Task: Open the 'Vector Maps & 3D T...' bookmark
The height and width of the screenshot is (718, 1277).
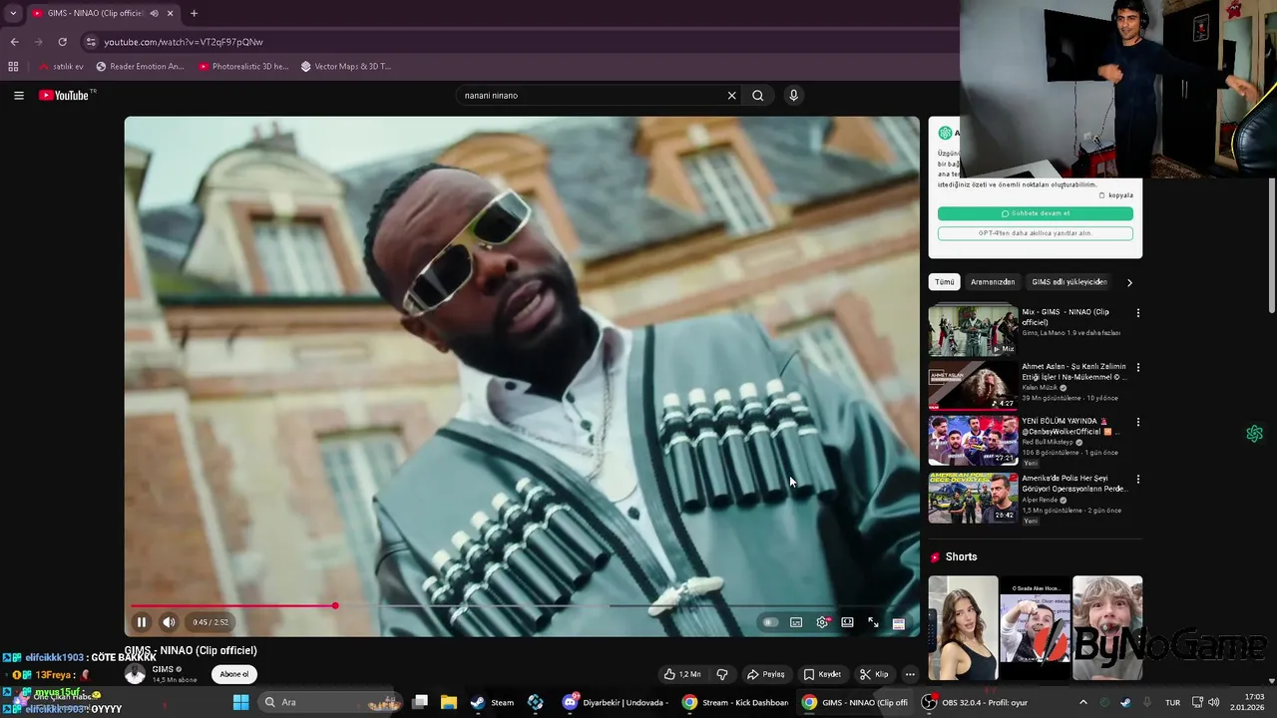Action: 346,67
